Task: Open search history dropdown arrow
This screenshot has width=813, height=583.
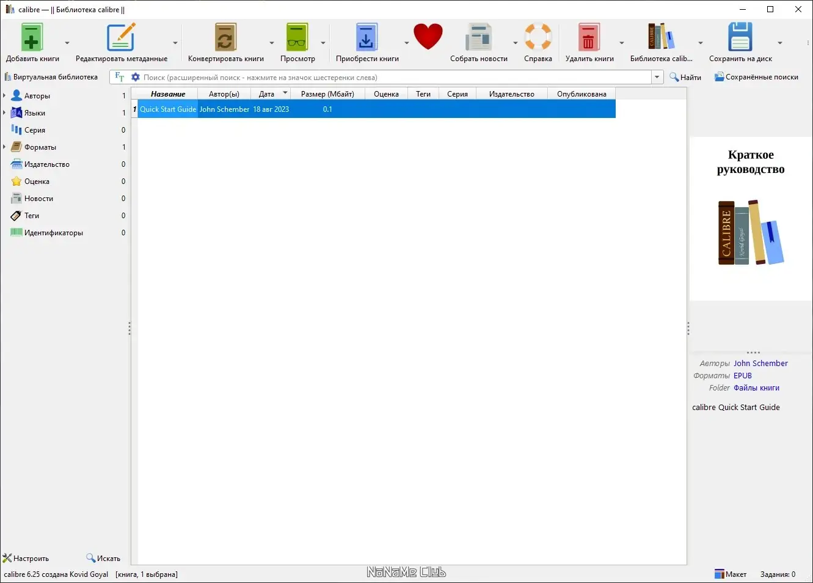Action: point(657,77)
